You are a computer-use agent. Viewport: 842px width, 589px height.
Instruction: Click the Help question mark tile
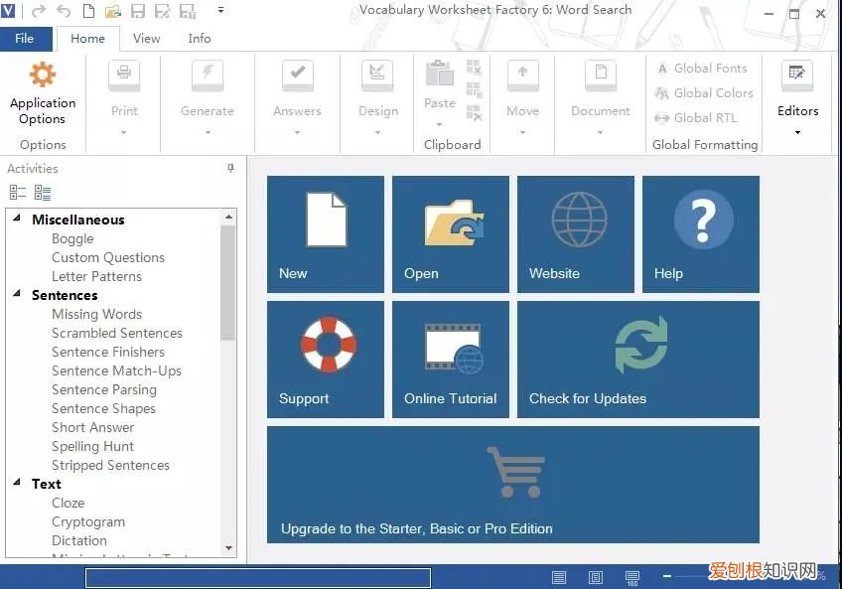point(701,234)
